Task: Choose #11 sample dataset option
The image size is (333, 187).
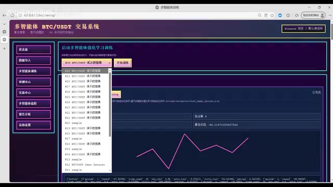Action: point(85,170)
